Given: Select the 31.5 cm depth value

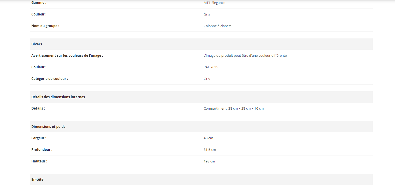Looking at the screenshot, I should pos(210,150).
